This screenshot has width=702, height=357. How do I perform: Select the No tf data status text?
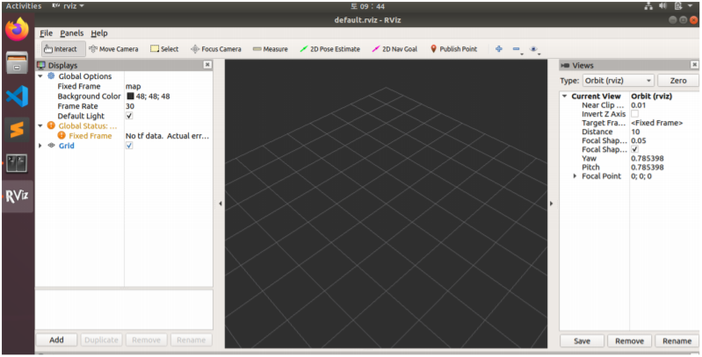coord(167,136)
